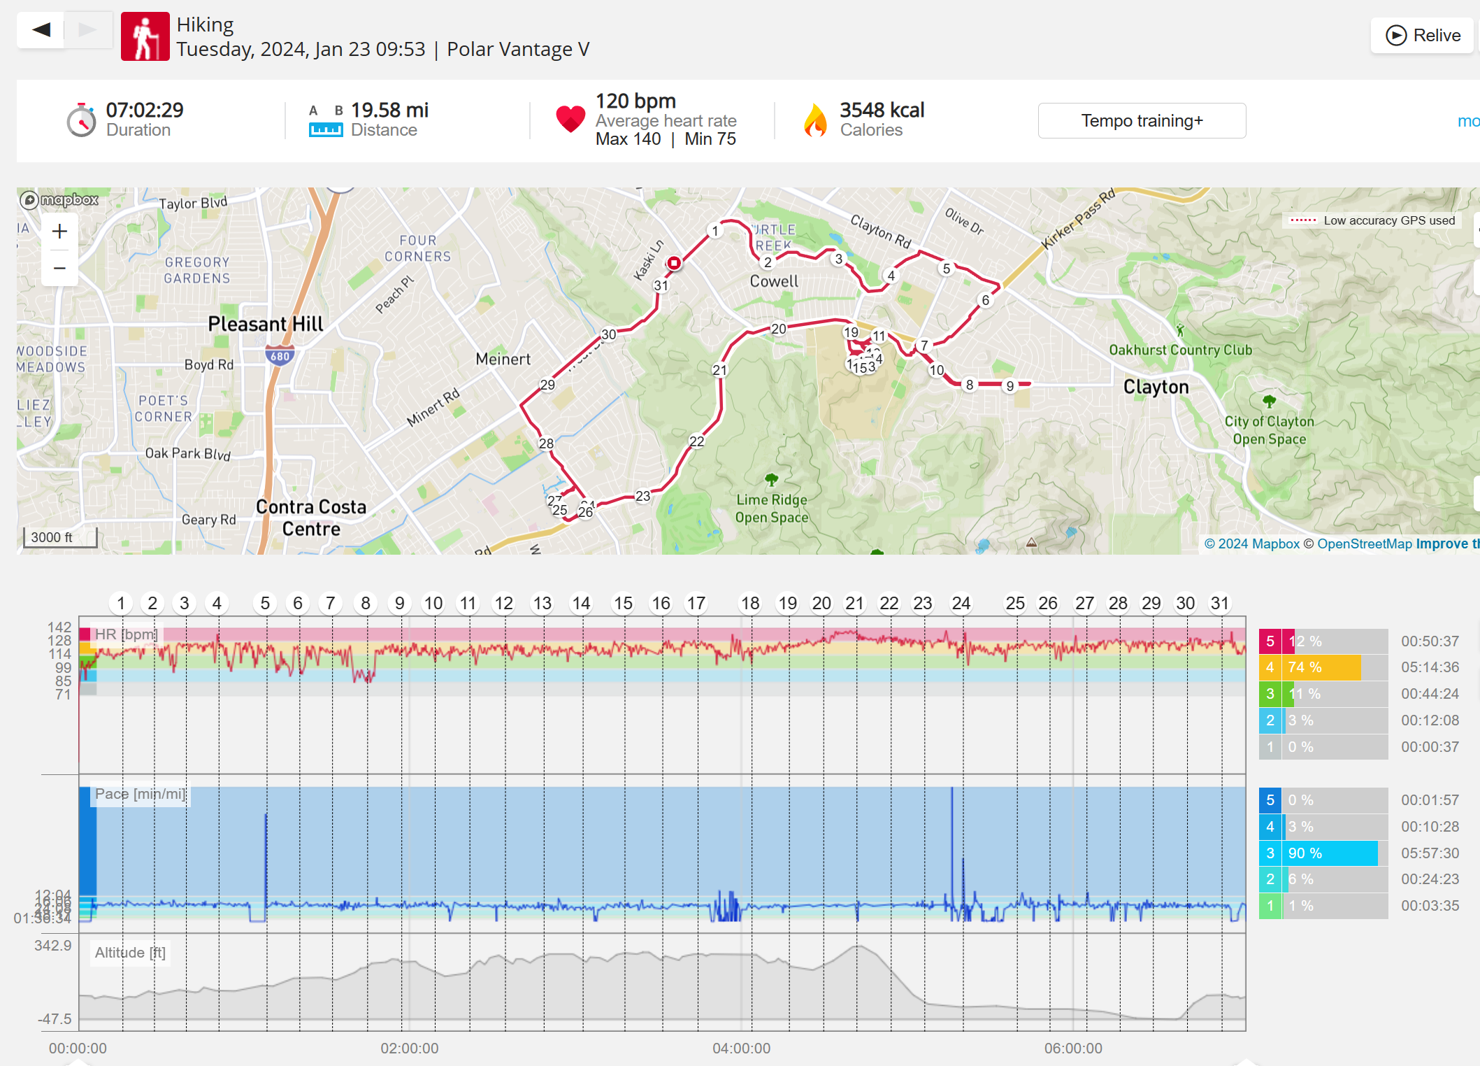The height and width of the screenshot is (1066, 1480).
Task: Select lap marker 18 above the graph
Action: [x=750, y=603]
